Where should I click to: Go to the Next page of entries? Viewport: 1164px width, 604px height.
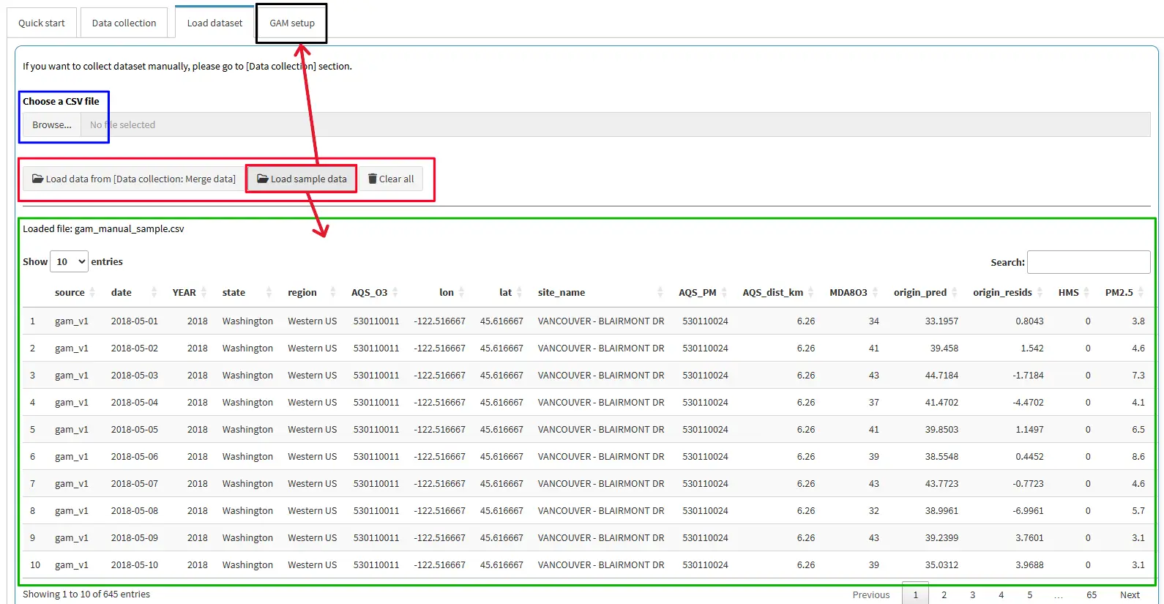click(x=1129, y=594)
